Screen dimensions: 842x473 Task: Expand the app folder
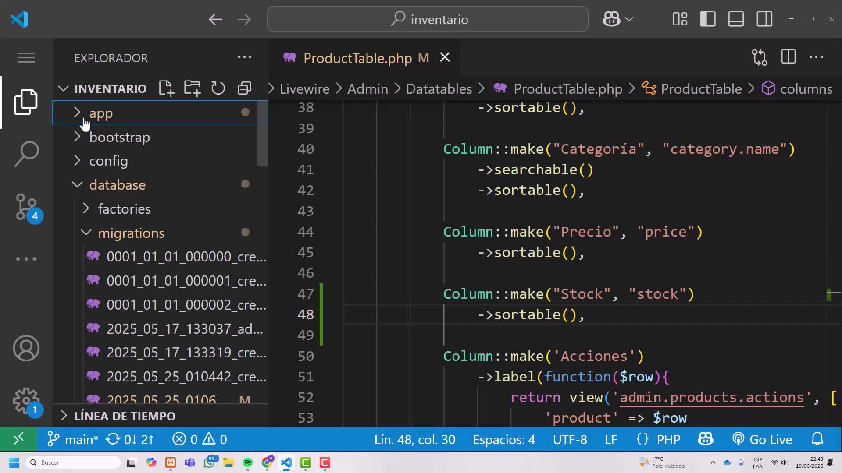click(x=160, y=113)
